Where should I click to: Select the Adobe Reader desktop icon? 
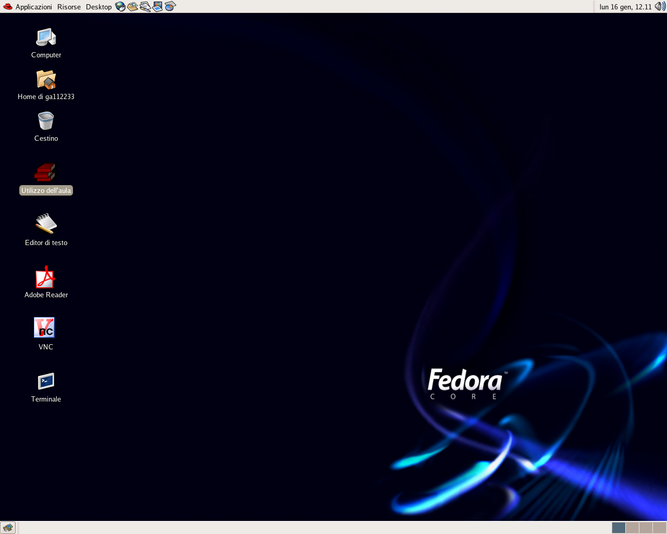tap(46, 277)
